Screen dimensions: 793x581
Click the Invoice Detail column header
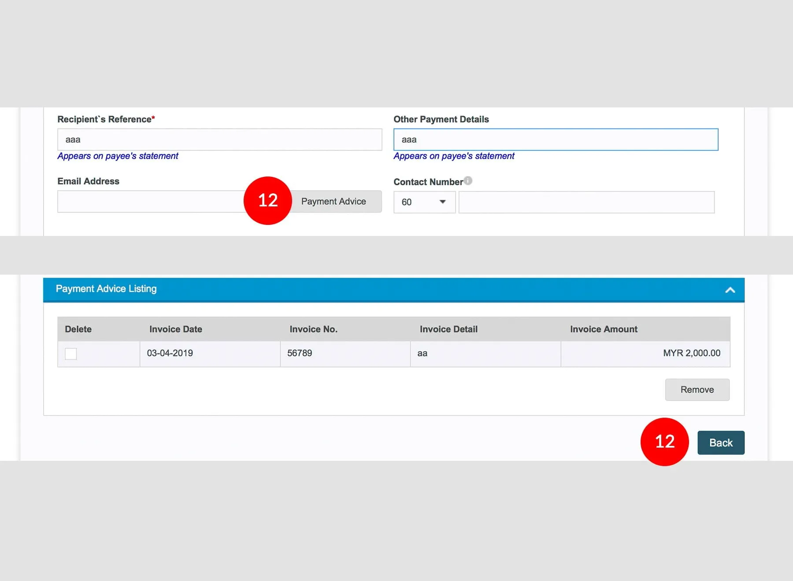pyautogui.click(x=448, y=329)
